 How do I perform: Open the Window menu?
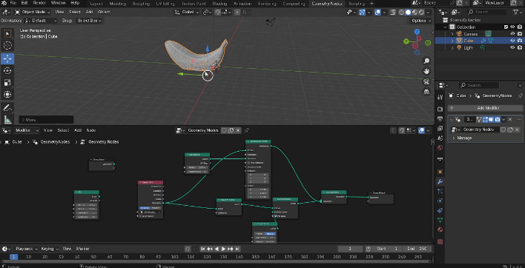(58, 4)
